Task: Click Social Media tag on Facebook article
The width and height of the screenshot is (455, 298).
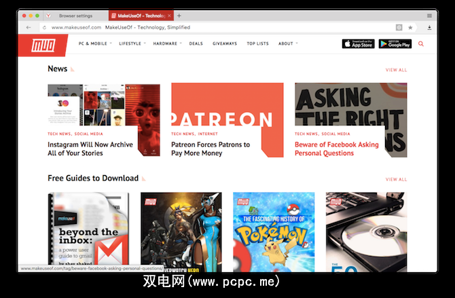Action: click(x=335, y=134)
